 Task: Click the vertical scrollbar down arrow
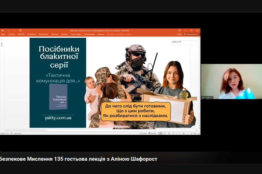(199, 124)
